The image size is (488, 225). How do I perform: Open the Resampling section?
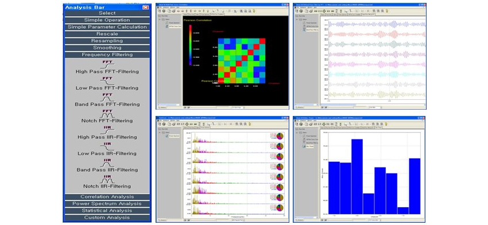tap(107, 41)
